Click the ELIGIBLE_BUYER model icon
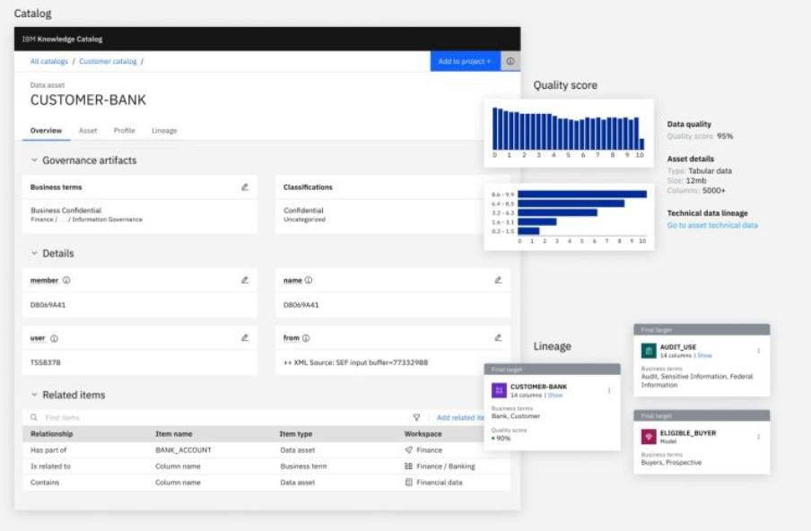The height and width of the screenshot is (531, 811). click(649, 437)
